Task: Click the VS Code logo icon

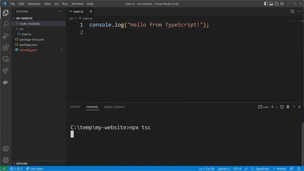Action: tap(4, 4)
